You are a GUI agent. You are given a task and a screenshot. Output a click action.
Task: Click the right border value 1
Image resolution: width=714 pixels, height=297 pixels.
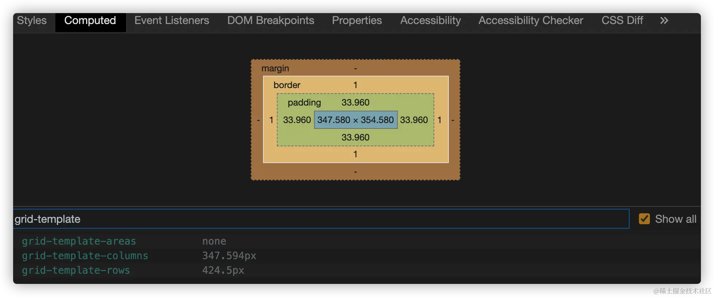[x=439, y=120]
